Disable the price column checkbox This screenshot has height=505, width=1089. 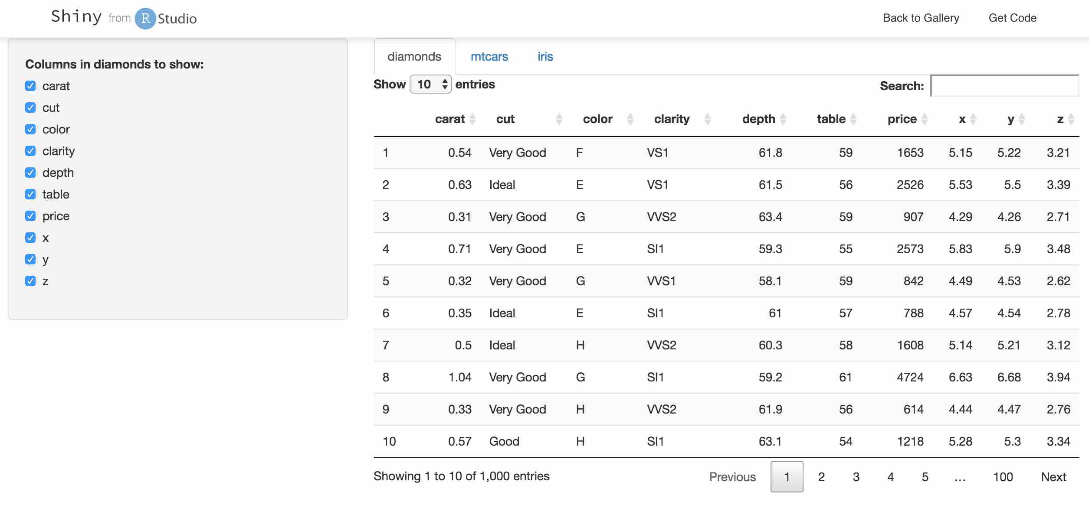[30, 216]
